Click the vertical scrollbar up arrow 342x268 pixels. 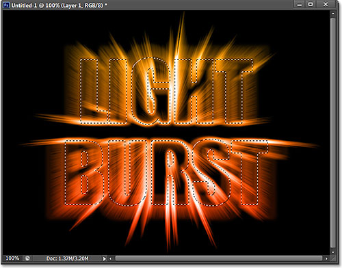point(333,14)
